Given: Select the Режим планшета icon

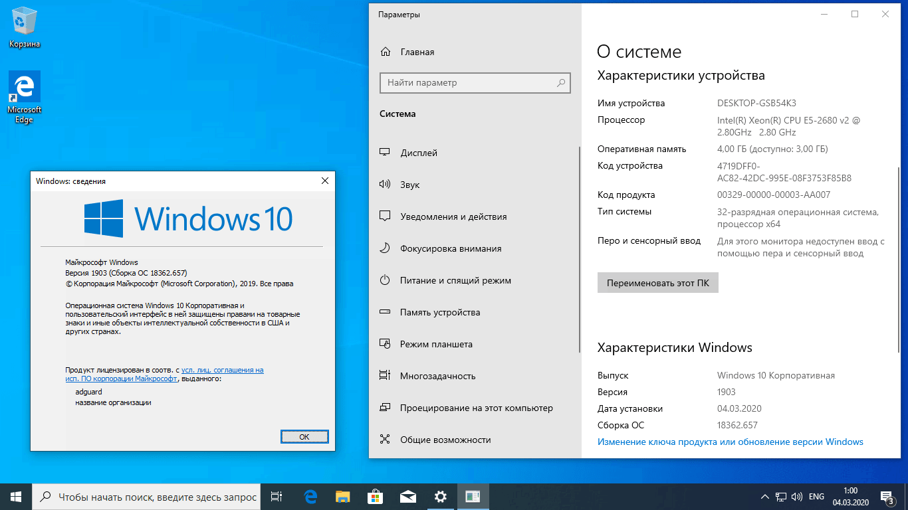Looking at the screenshot, I should pos(384,344).
